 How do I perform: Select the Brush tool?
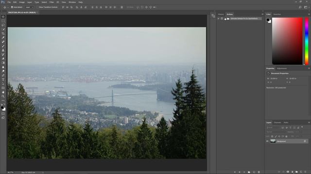click(x=3, y=46)
